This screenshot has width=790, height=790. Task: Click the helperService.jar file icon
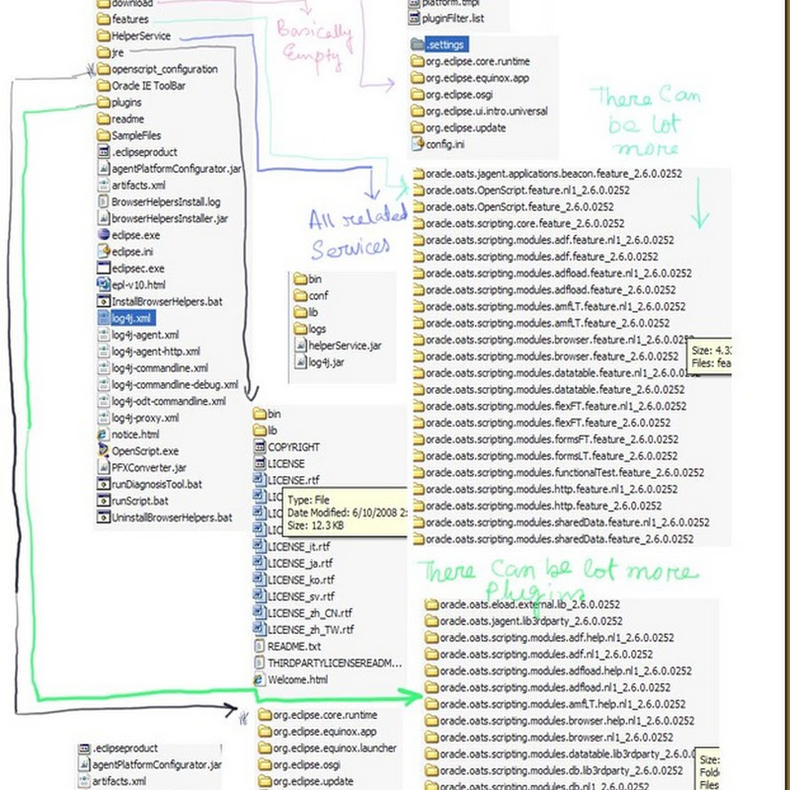click(x=300, y=345)
